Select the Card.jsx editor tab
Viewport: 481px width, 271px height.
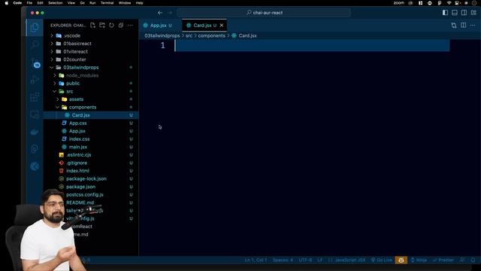[202, 25]
